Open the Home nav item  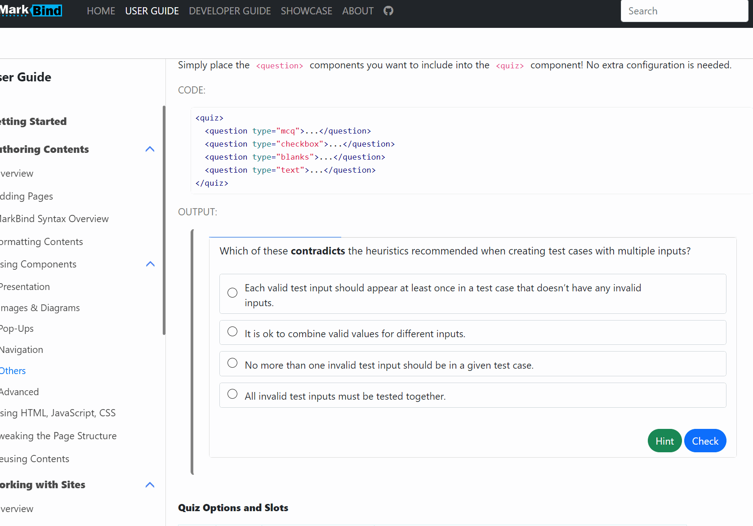[x=101, y=11]
